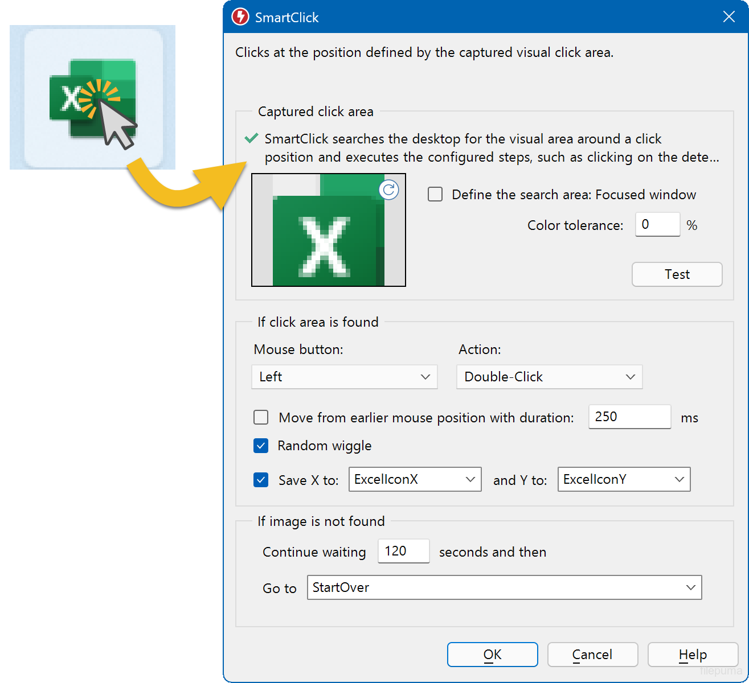Click the Test button
Viewport: 749px width, 683px height.
[677, 274]
